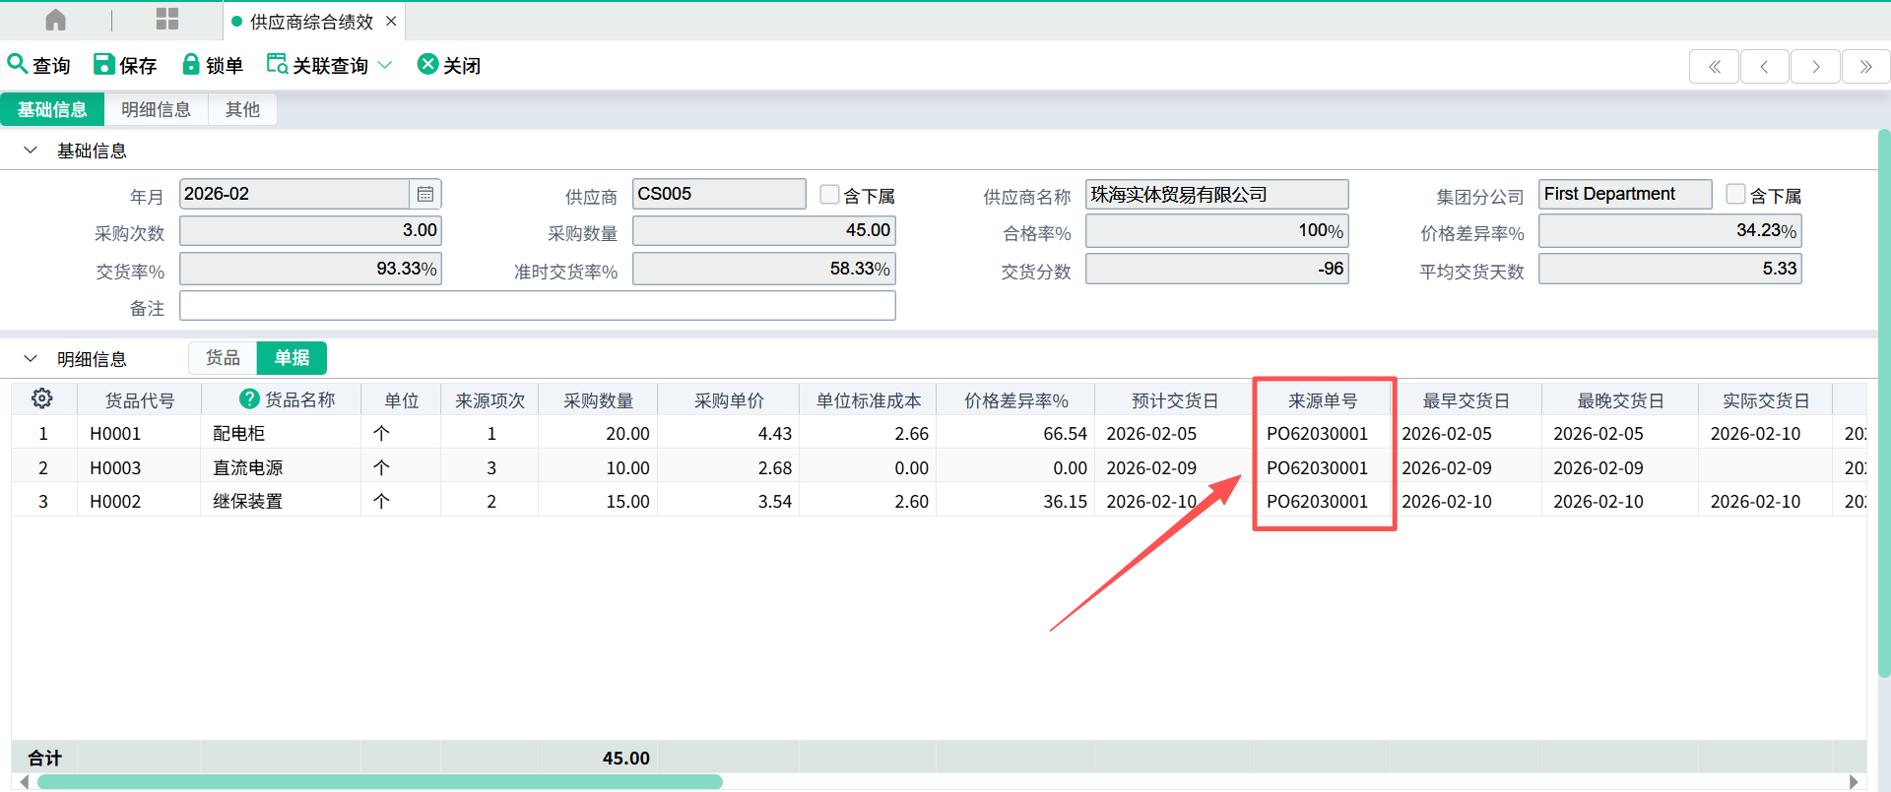Switch to the 货品 detail tab
This screenshot has height=792, width=1891.
pyautogui.click(x=223, y=358)
